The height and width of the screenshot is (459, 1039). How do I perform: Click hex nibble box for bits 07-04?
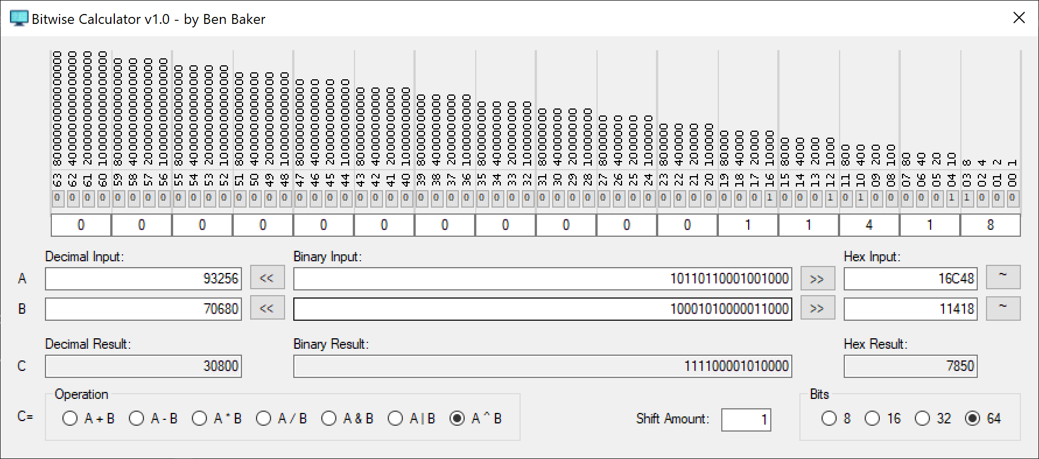point(929,225)
